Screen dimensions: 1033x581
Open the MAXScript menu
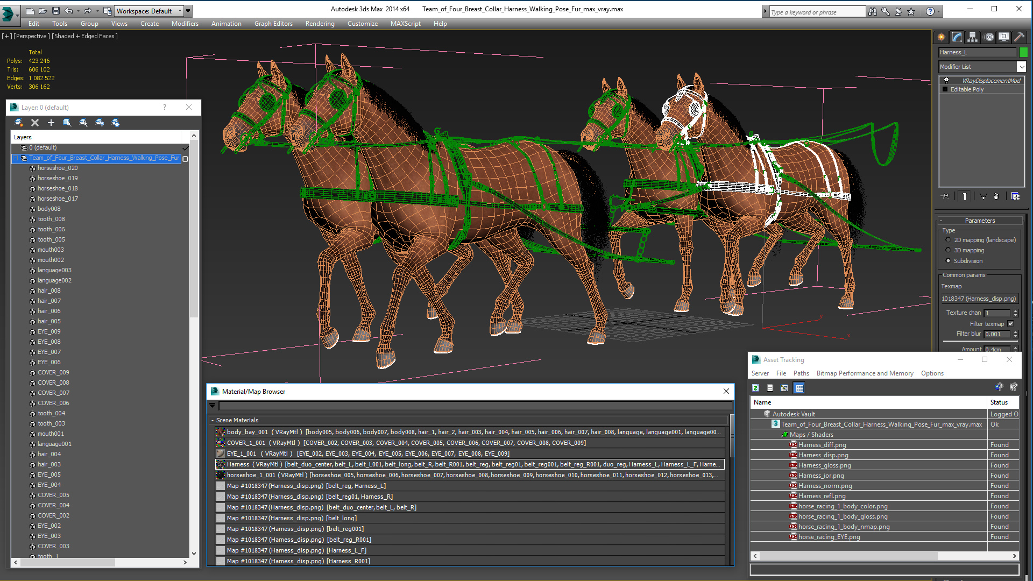(406, 24)
